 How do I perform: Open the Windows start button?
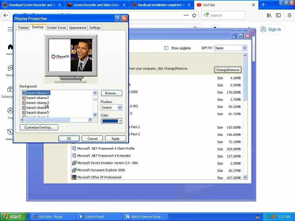pos(14,217)
